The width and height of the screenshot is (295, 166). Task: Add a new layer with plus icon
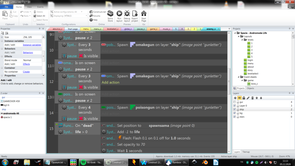click(x=235, y=98)
